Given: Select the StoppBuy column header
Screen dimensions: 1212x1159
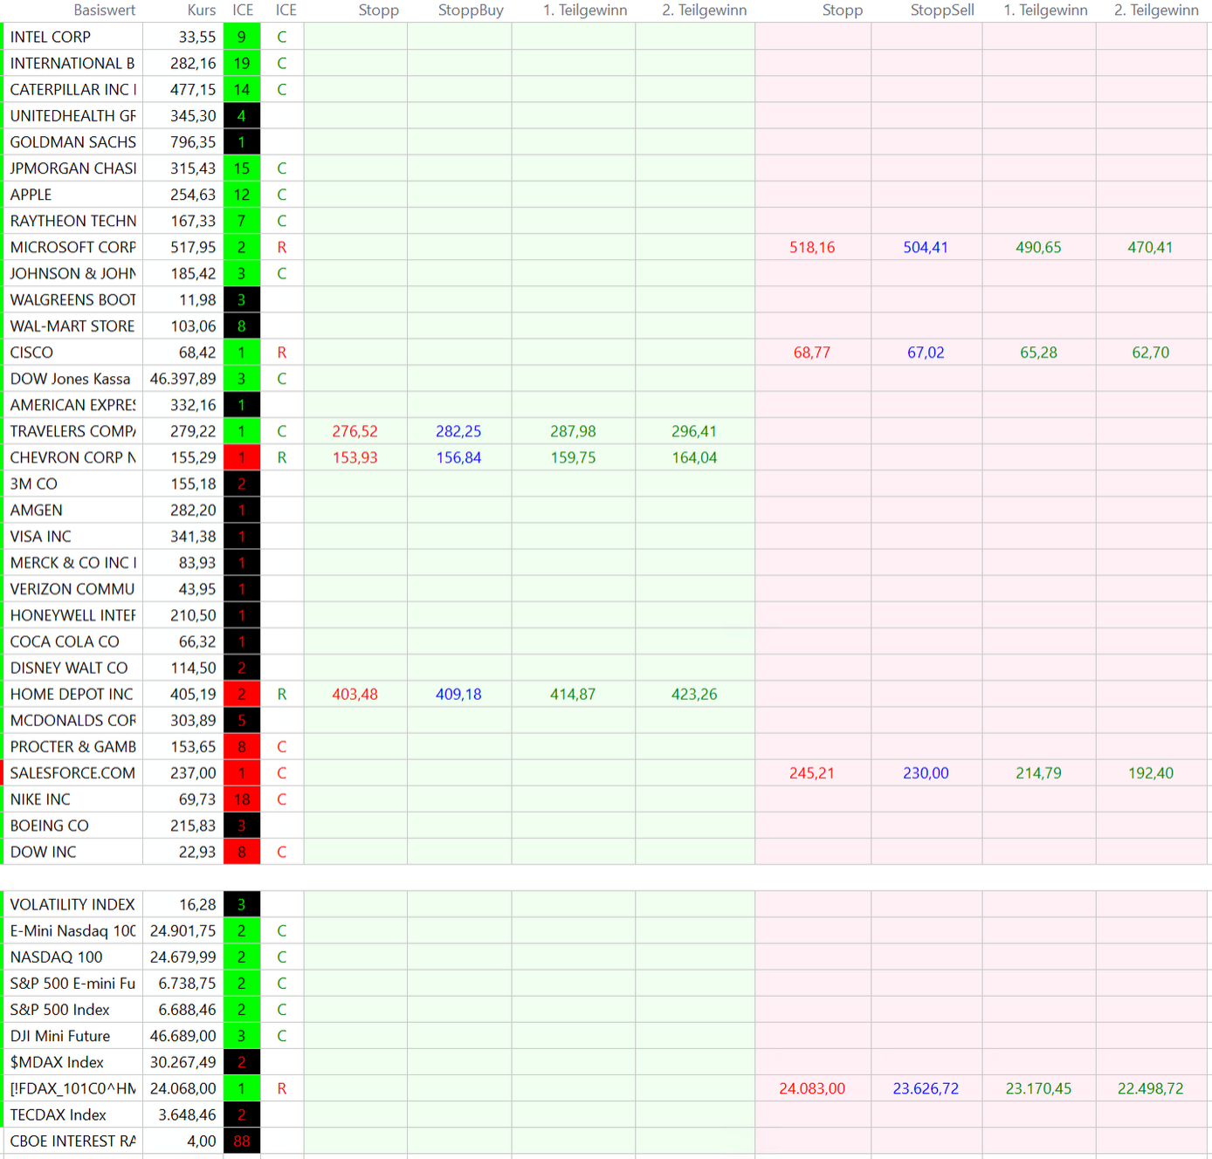Looking at the screenshot, I should click(471, 10).
